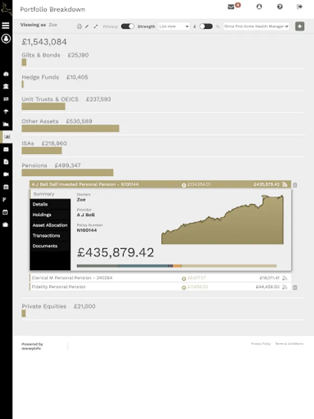Screen dimensions: 314x419
Task: Open the umbrella insurance icon in sidebar
Action: point(6,111)
